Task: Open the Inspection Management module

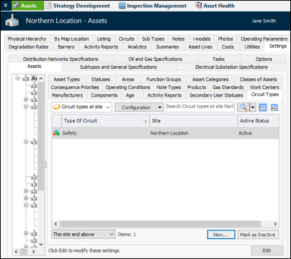Action: [153, 6]
